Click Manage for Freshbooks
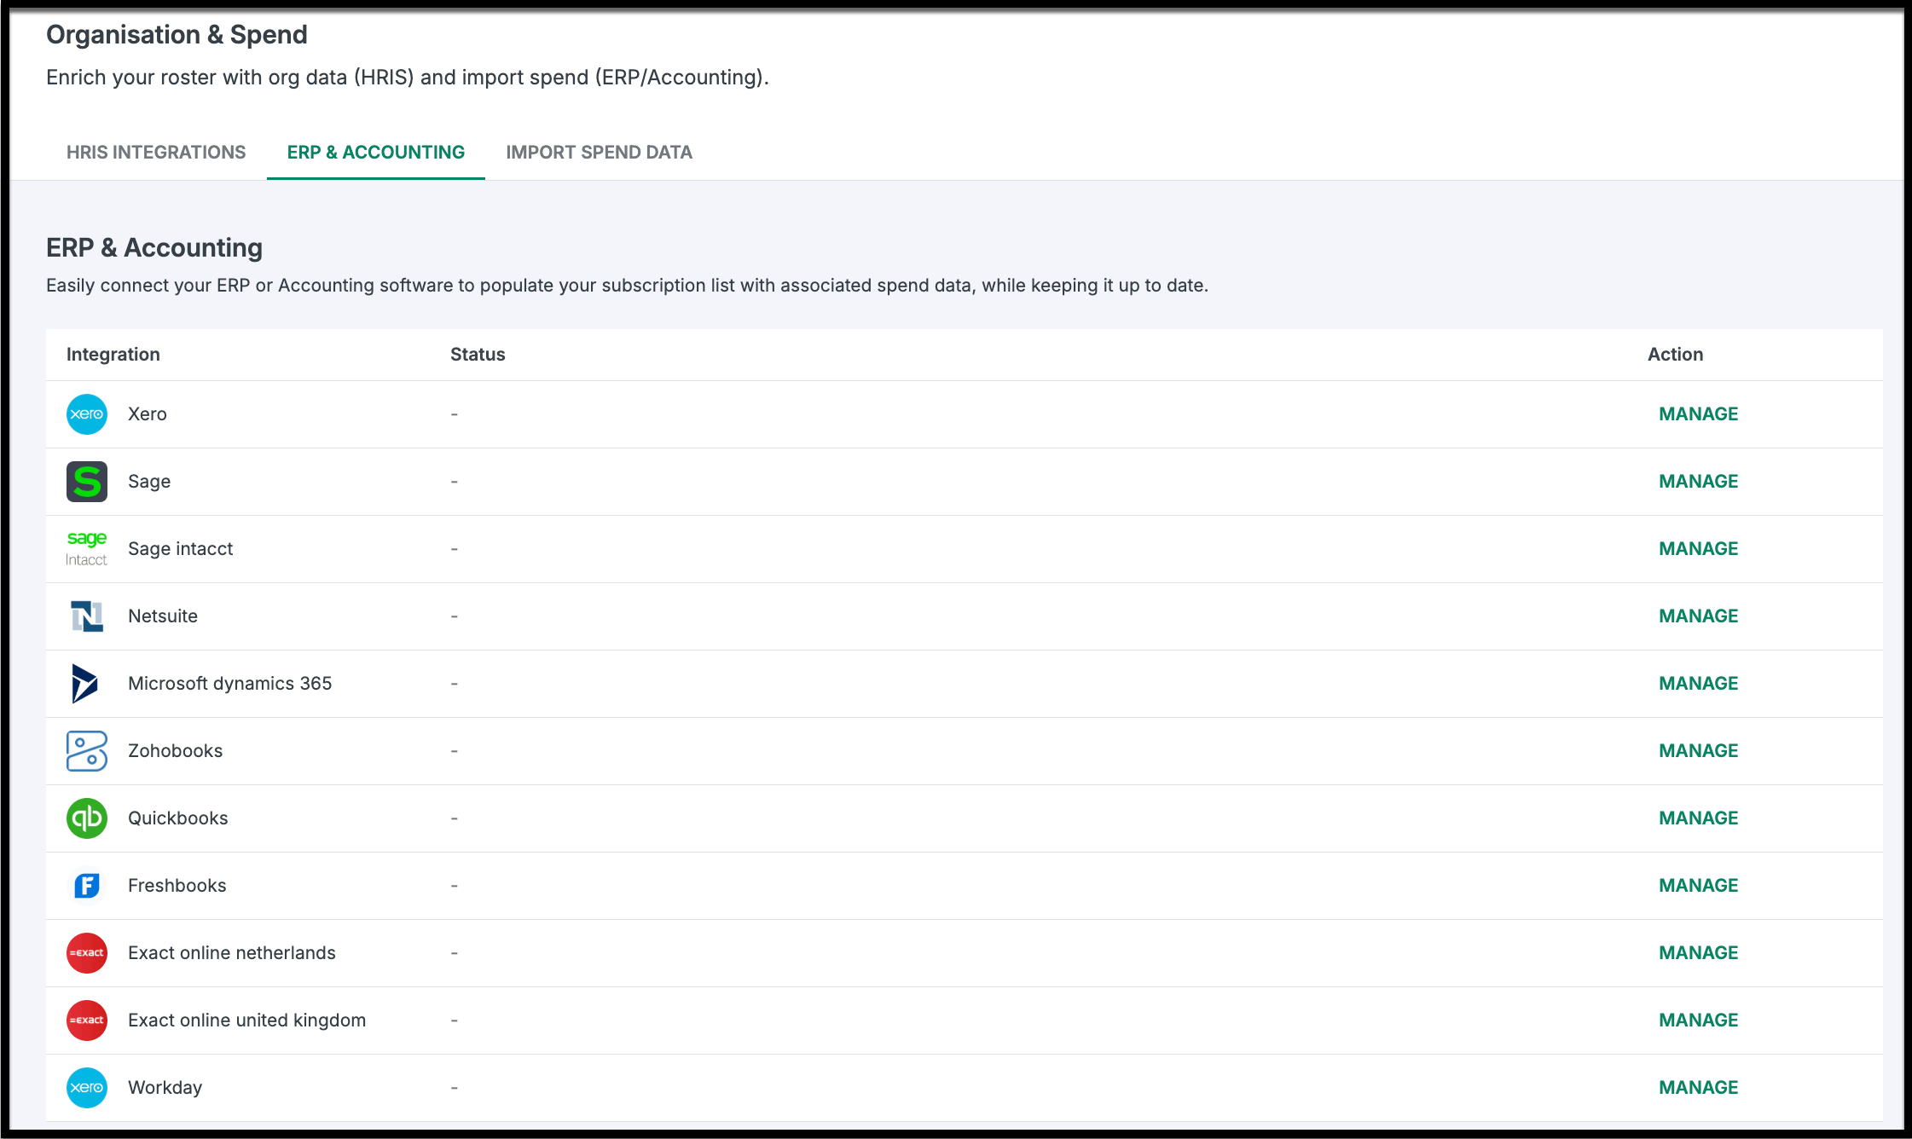The width and height of the screenshot is (1912, 1139). 1698,886
